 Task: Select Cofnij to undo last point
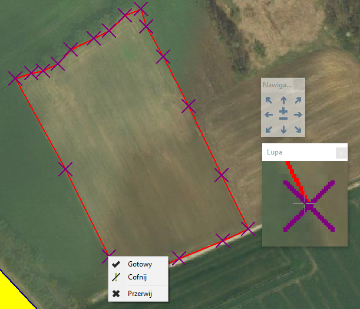[x=138, y=277]
